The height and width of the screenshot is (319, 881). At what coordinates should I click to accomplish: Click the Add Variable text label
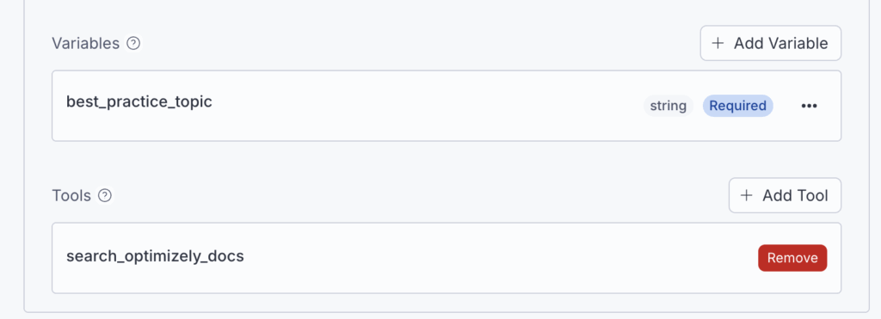point(780,43)
